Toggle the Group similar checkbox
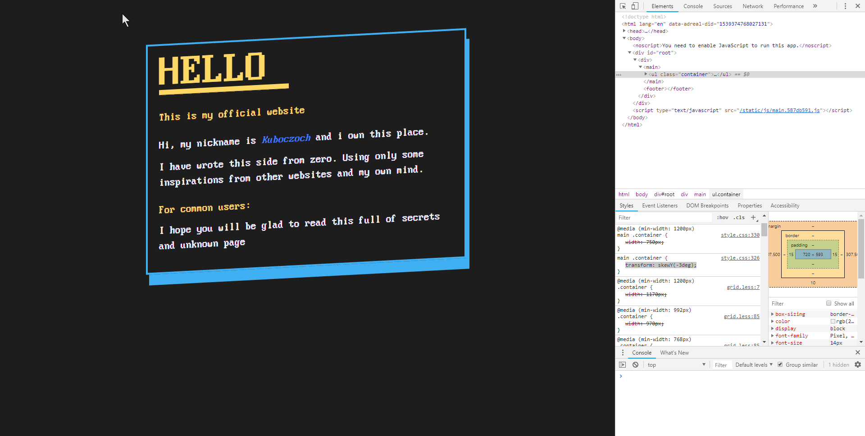The image size is (865, 436). 780,365
